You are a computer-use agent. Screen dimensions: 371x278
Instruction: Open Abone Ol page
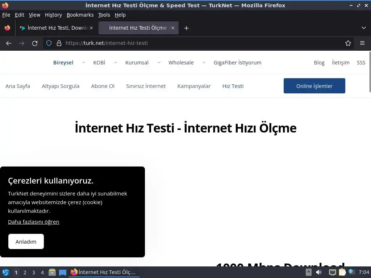click(103, 86)
